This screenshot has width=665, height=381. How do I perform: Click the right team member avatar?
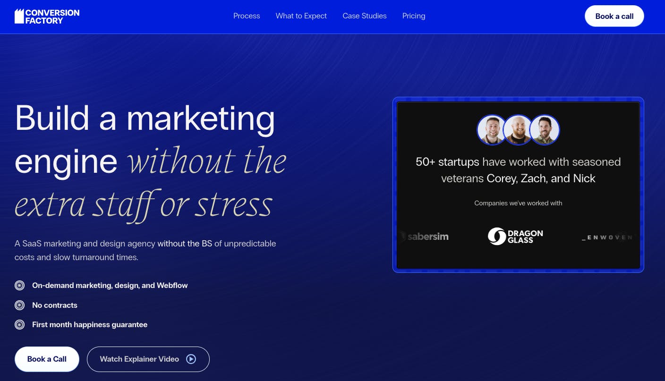pyautogui.click(x=545, y=129)
